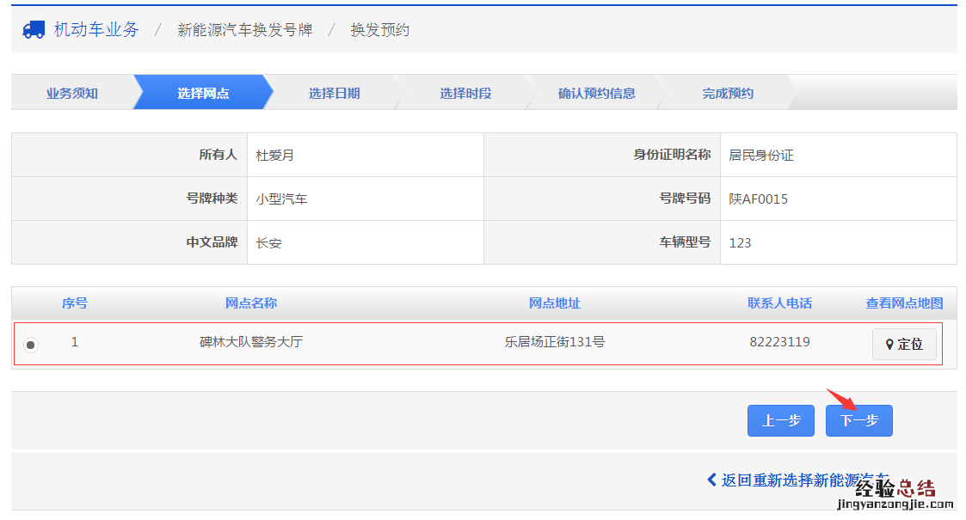Click the map pin 定位 button

(904, 344)
